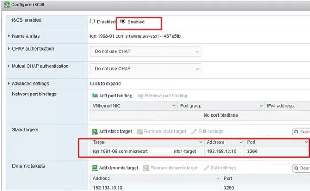Click Add dynamic target button text

click(119, 168)
